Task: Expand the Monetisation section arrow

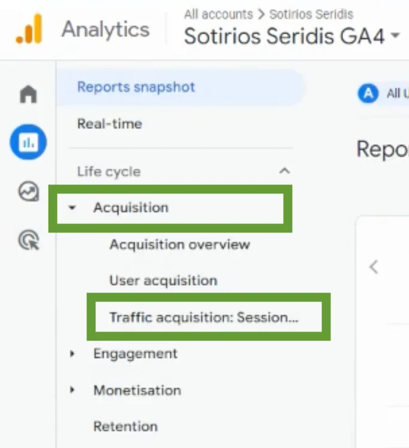Action: coord(72,390)
